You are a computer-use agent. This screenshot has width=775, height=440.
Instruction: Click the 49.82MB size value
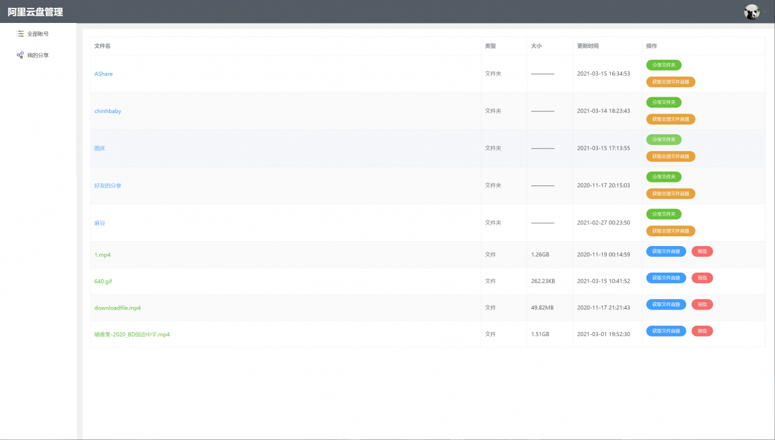[542, 308]
